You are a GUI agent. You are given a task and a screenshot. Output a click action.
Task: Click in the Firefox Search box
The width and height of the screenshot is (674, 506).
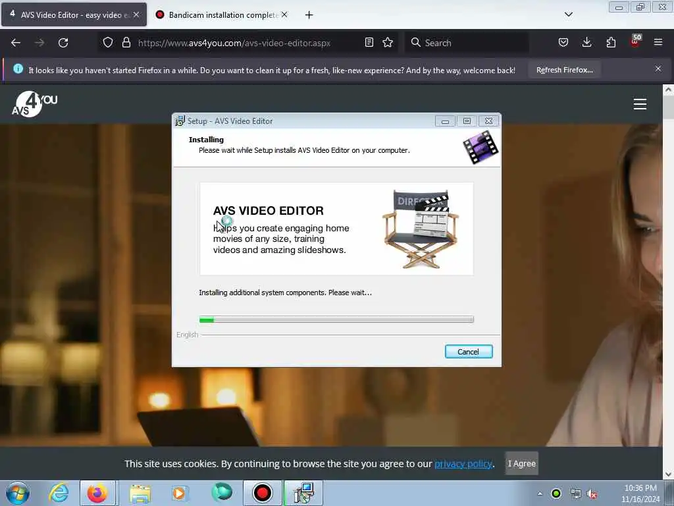(x=467, y=43)
